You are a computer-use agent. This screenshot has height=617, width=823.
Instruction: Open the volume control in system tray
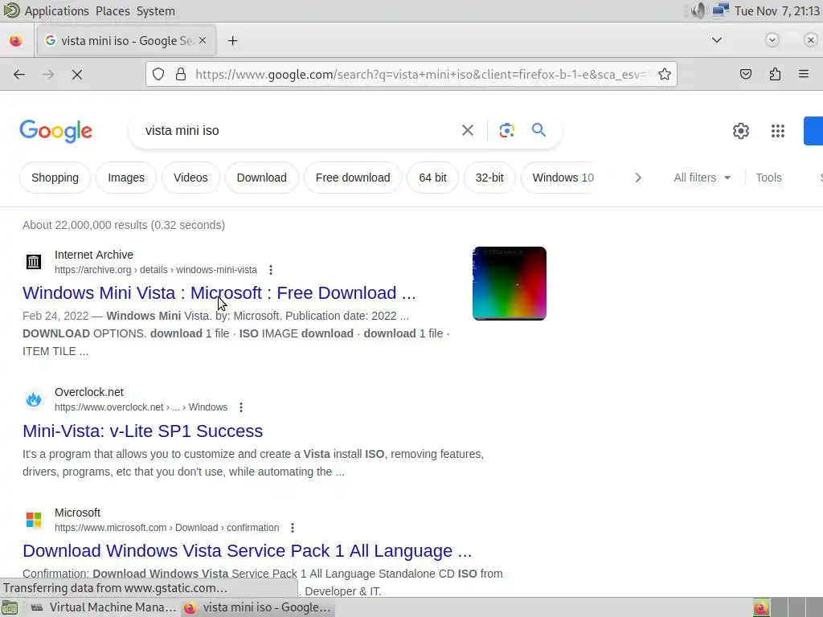(698, 10)
